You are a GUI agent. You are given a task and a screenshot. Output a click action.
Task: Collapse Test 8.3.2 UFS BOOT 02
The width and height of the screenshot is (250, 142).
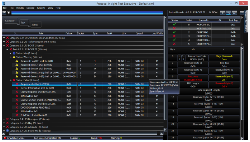[x=7, y=49]
